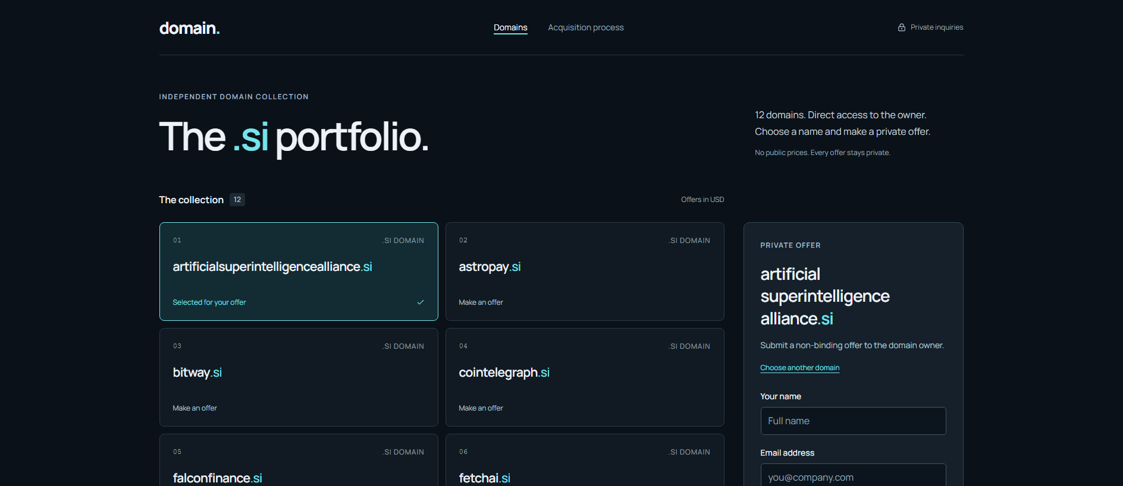Open the Domains tab
The image size is (1123, 486).
point(510,27)
